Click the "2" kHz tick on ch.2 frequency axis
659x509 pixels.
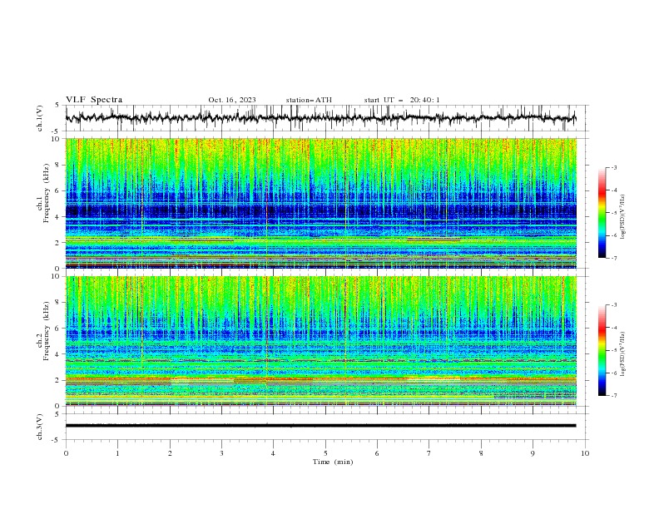point(58,380)
